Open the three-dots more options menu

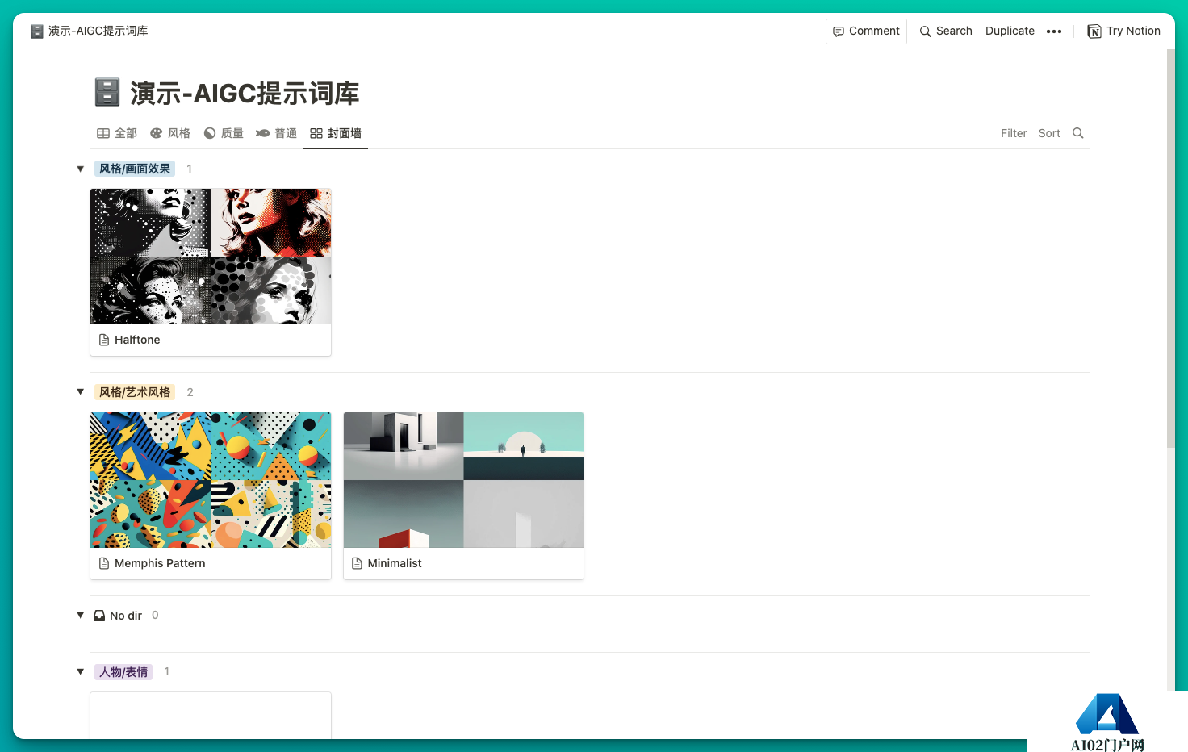tap(1054, 31)
